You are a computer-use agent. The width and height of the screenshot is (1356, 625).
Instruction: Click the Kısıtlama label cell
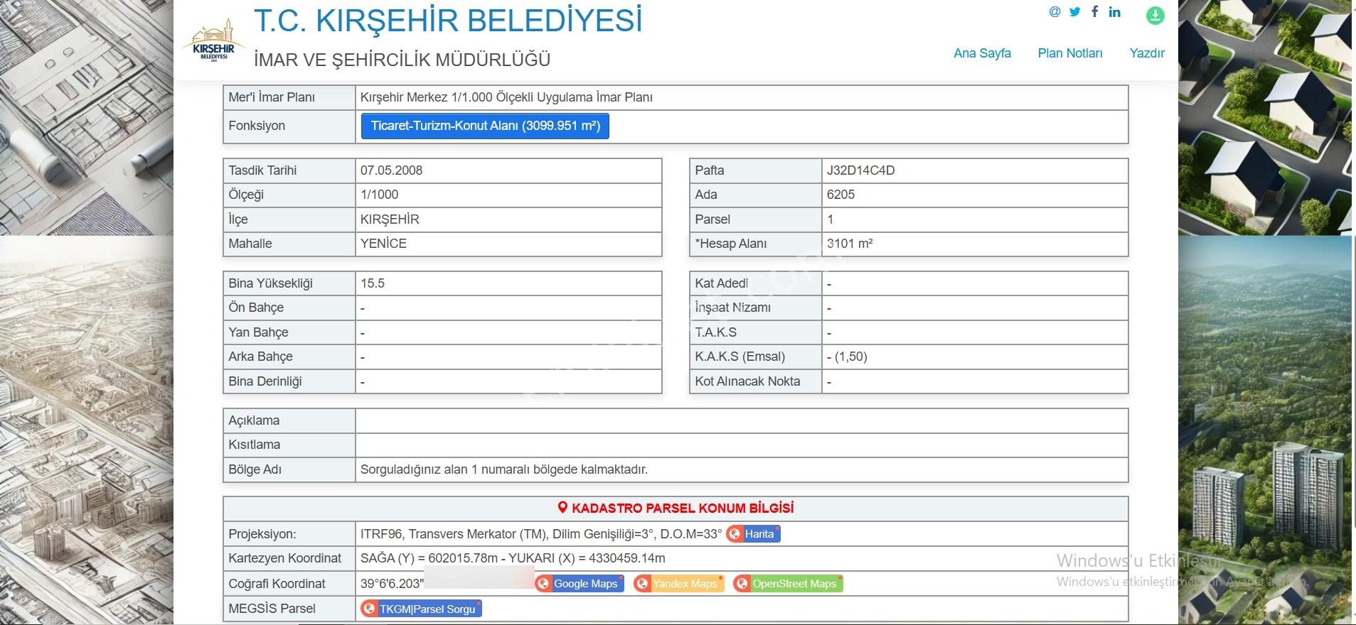click(289, 445)
